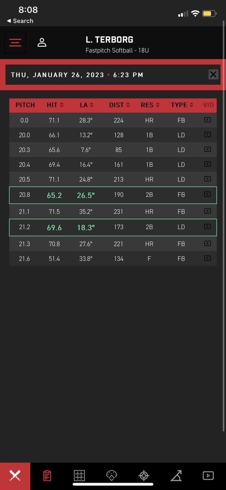Close the session date banner

pyautogui.click(x=213, y=74)
